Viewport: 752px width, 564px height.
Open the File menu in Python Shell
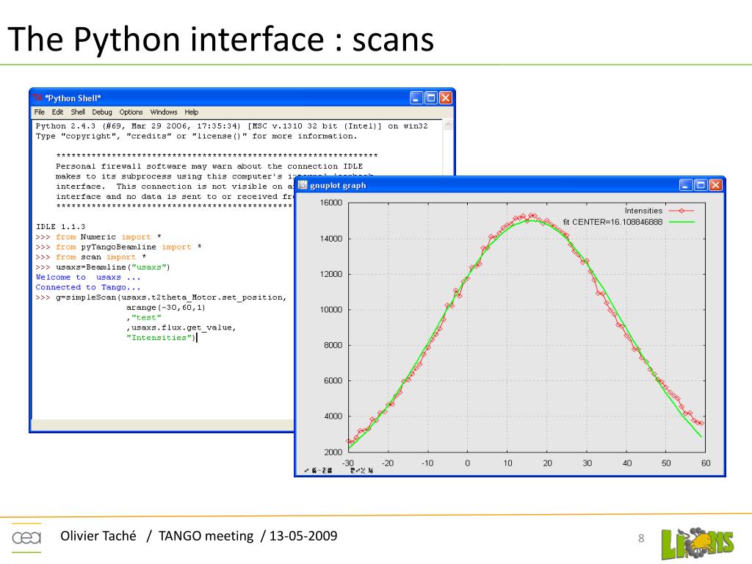point(40,112)
